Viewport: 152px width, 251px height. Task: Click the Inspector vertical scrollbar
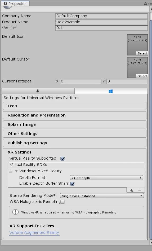[151, 130]
